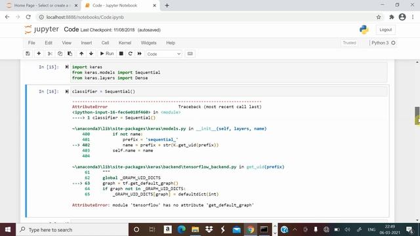Click the Logout button
Viewport: 420px width, 236px height.
tap(385, 29)
